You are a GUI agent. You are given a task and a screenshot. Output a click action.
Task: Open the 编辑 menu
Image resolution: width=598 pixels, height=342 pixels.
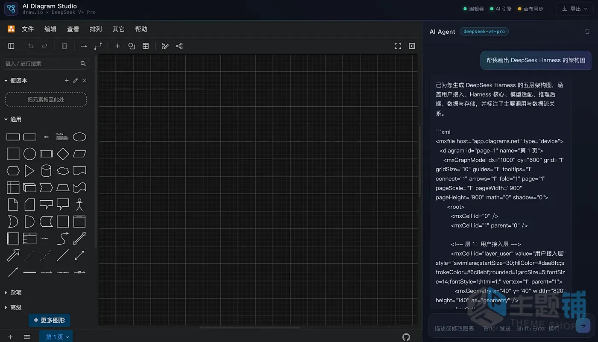point(50,29)
